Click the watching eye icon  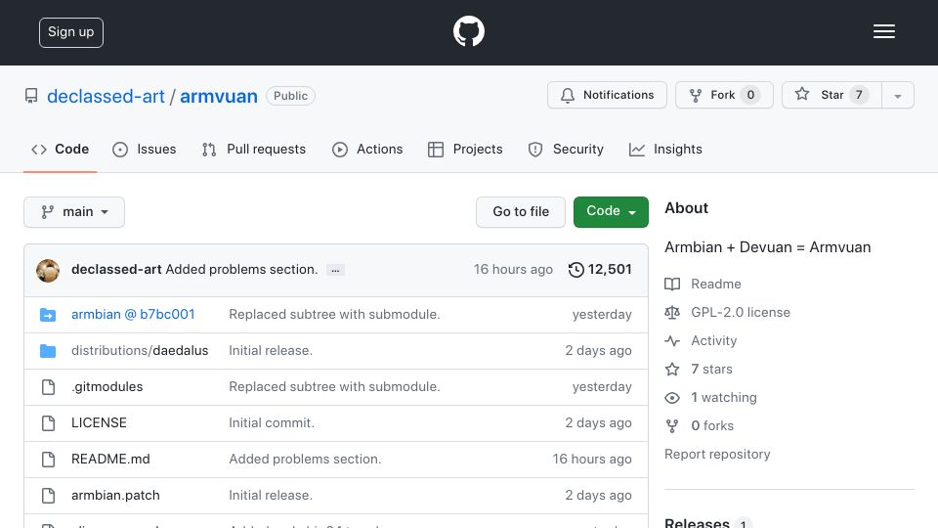672,398
